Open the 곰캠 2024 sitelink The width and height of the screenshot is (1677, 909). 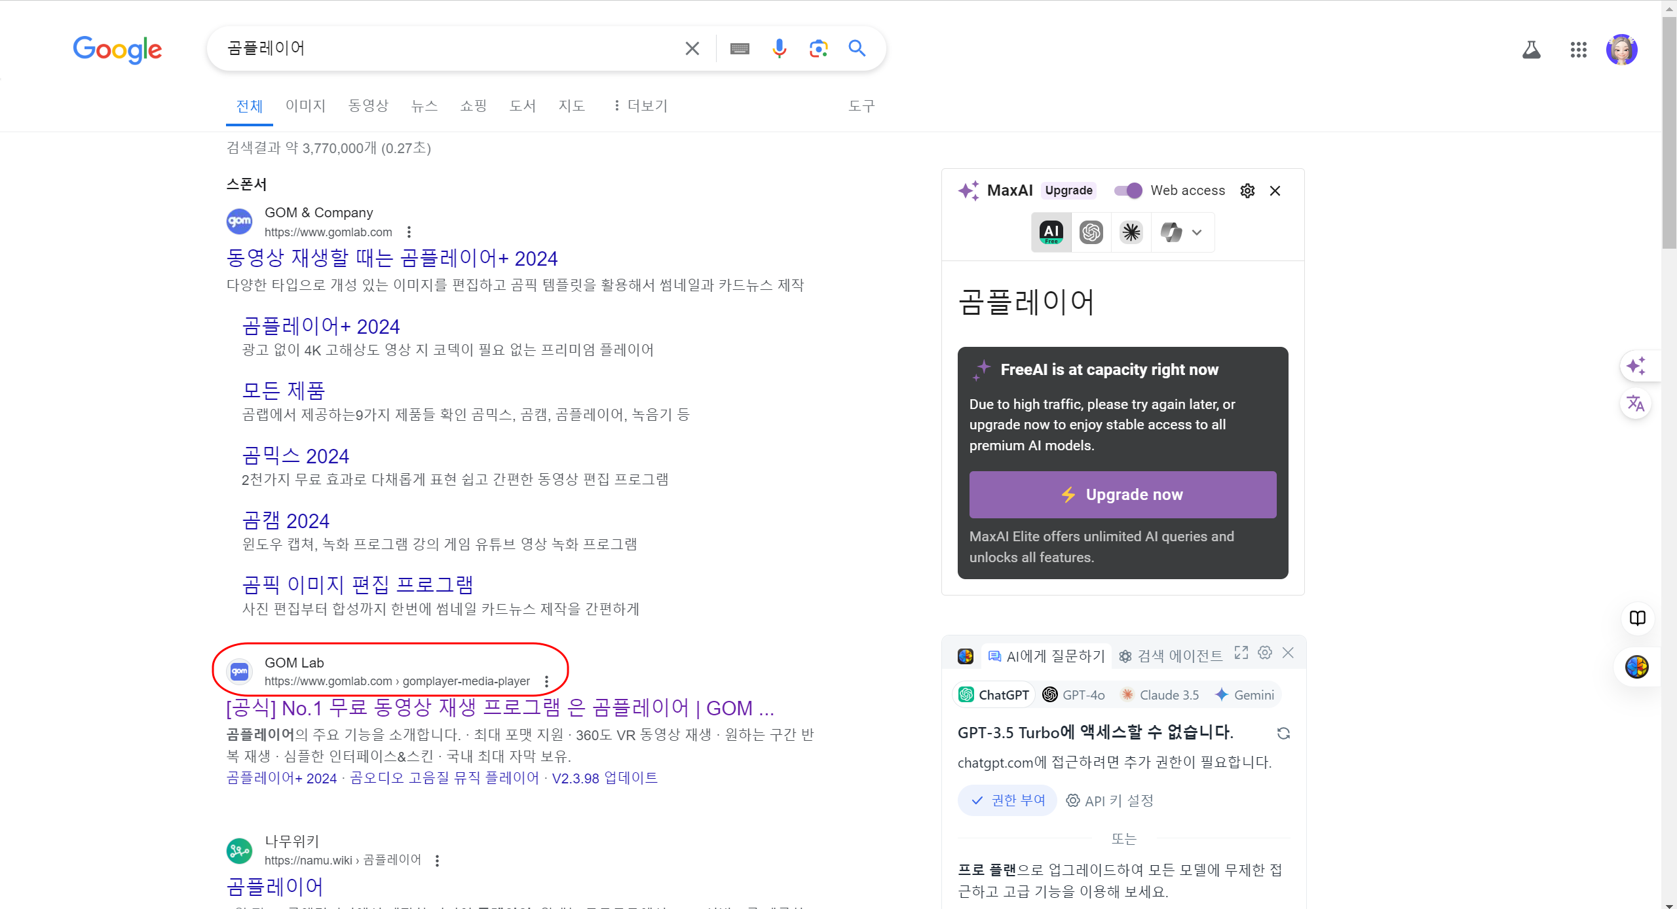click(286, 520)
